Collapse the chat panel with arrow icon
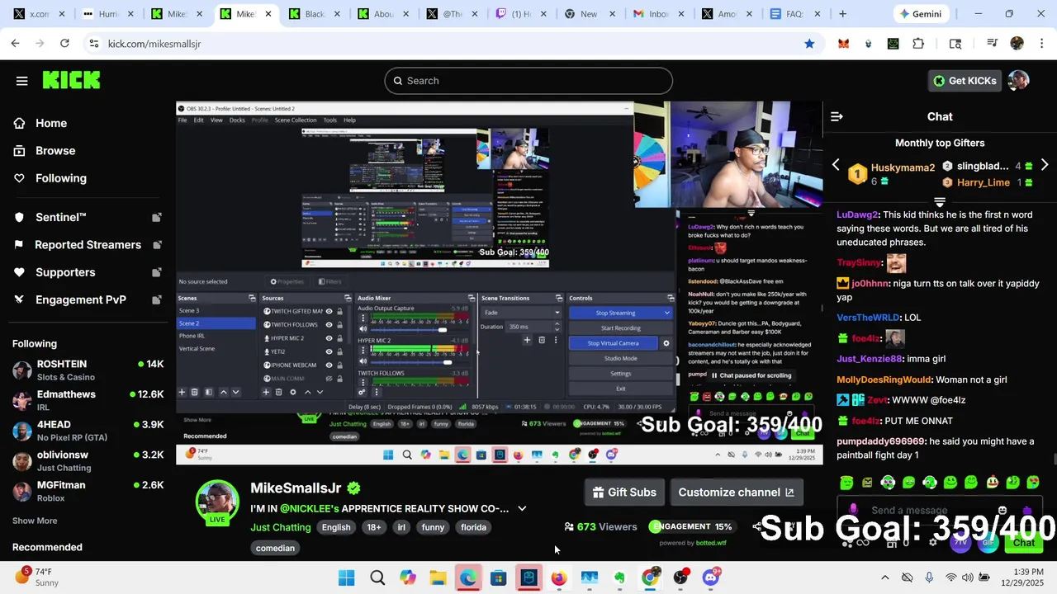This screenshot has height=594, width=1057. click(837, 116)
